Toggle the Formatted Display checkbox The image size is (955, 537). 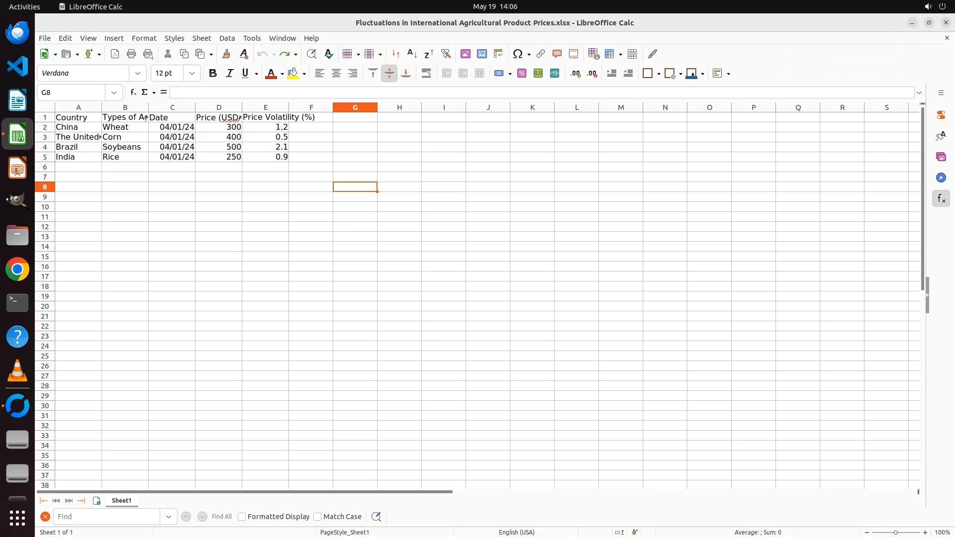point(242,517)
